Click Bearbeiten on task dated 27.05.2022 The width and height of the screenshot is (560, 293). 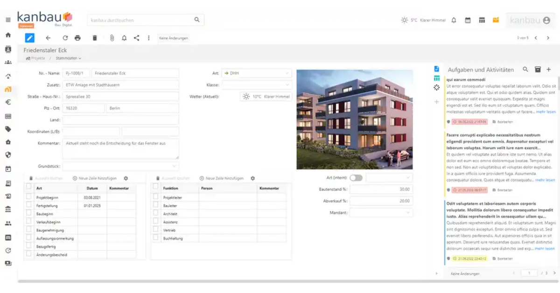pyautogui.click(x=503, y=190)
